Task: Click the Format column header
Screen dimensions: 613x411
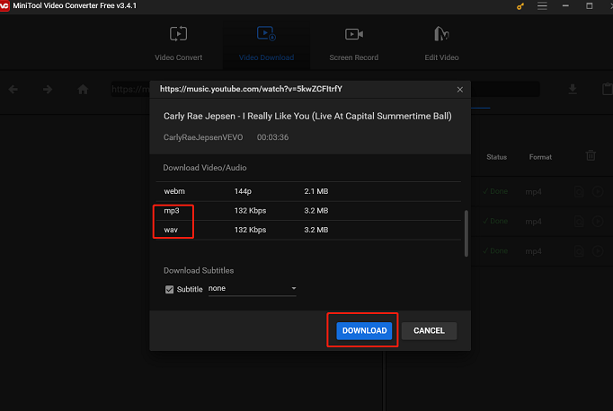Action: [540, 157]
